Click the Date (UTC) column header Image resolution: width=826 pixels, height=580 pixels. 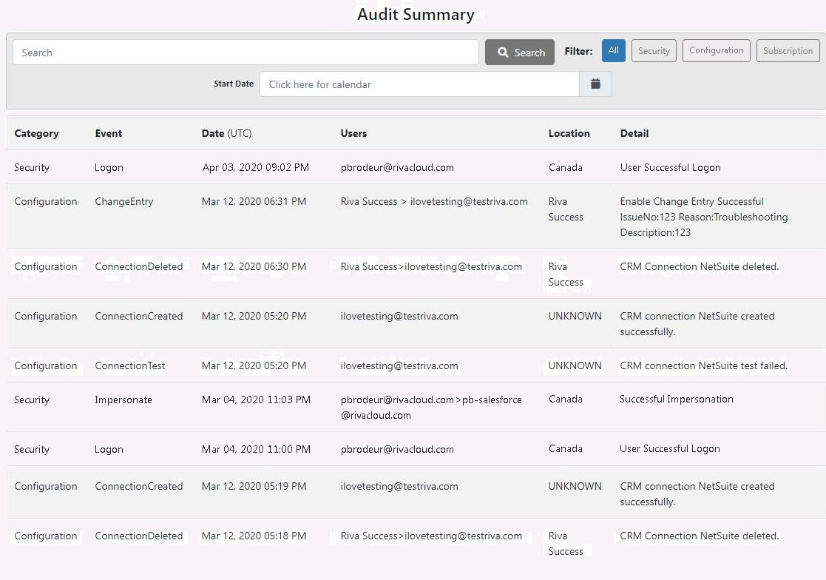[226, 133]
